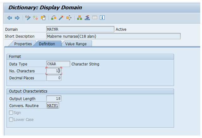
Task: Click the 'Active' status text
Action: click(x=121, y=29)
